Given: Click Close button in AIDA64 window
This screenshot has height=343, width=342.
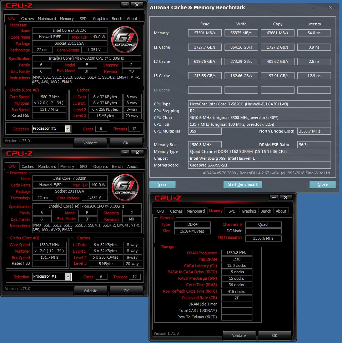Looking at the screenshot, I should coord(323,184).
